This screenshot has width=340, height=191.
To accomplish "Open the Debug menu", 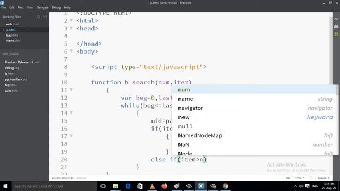I will click(x=56, y=8).
